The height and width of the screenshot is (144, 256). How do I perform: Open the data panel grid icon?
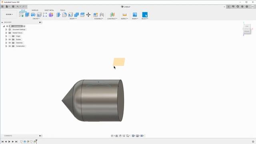2,6
